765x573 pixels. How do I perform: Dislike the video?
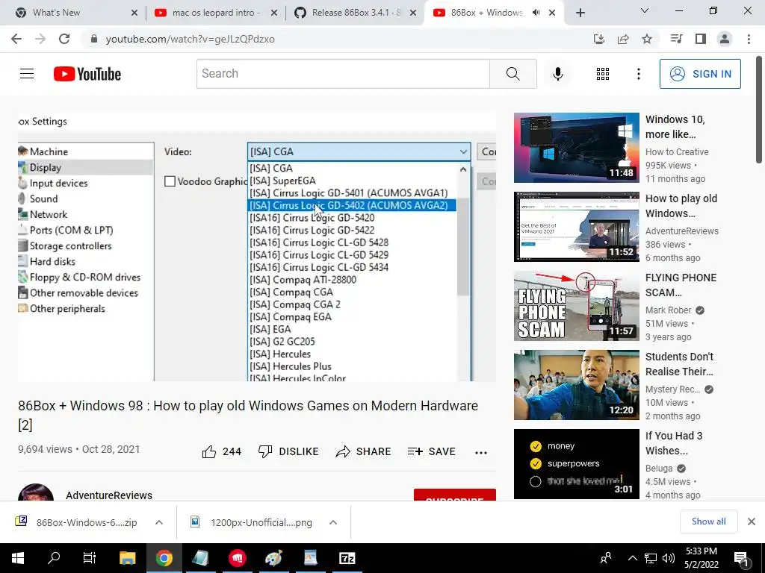coord(288,451)
